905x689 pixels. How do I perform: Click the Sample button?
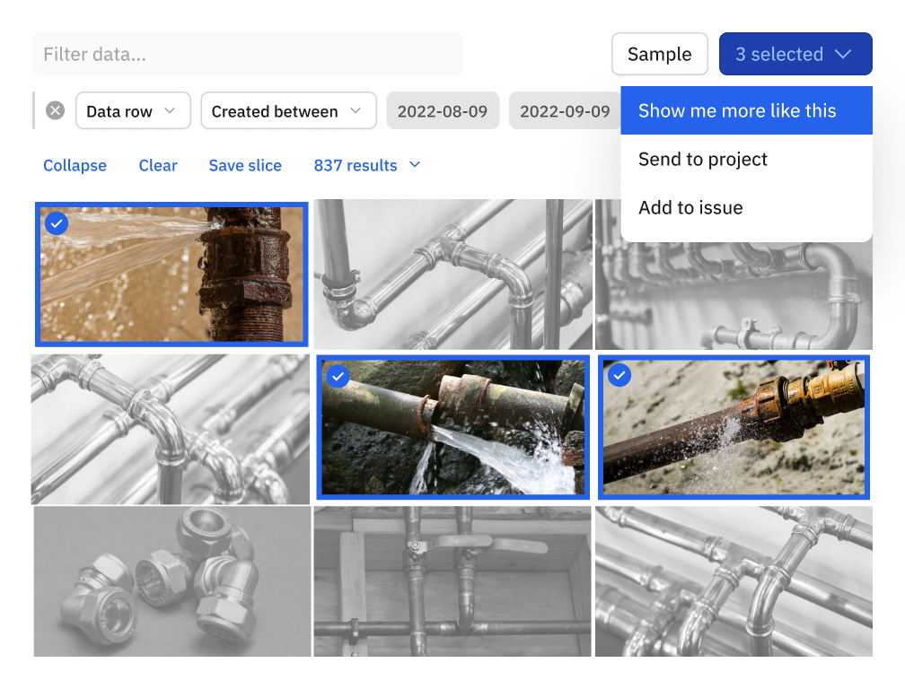coord(660,54)
